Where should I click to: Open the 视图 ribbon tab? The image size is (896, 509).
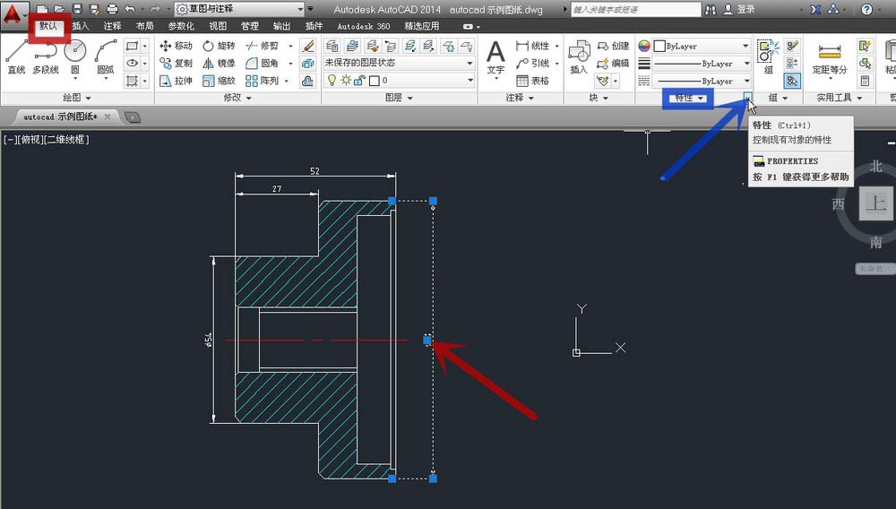tap(218, 26)
